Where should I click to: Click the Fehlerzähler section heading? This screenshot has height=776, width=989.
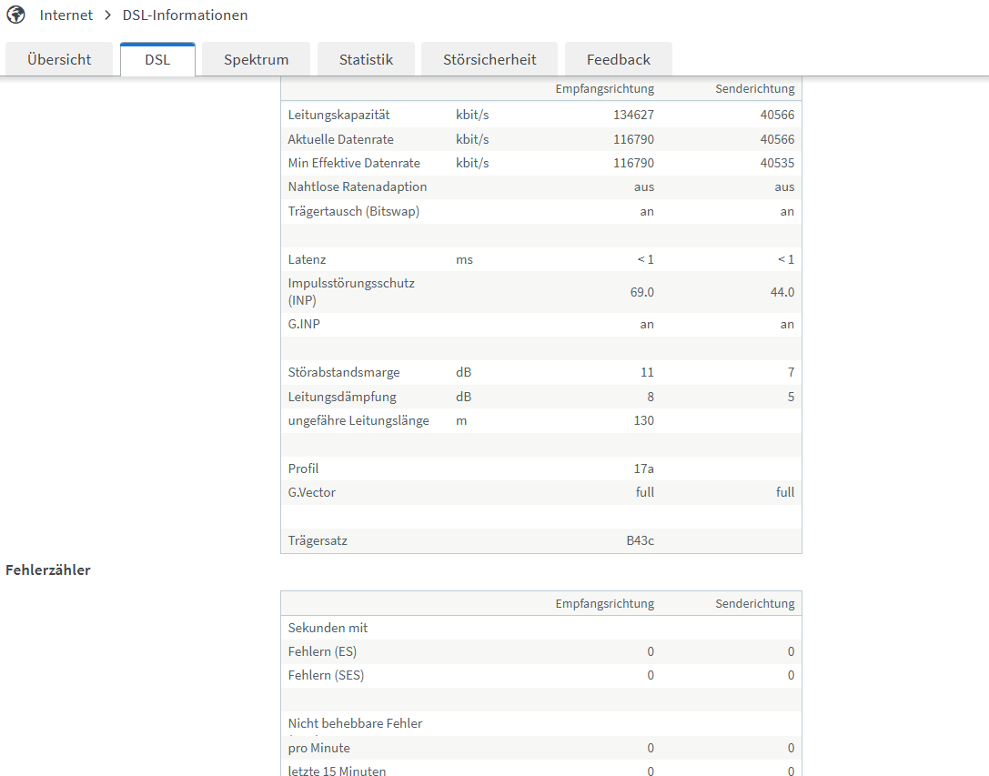pos(48,569)
